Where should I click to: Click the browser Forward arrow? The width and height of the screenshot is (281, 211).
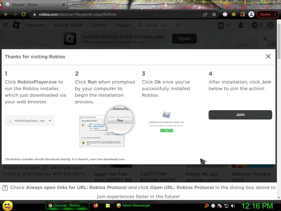tap(15, 14)
